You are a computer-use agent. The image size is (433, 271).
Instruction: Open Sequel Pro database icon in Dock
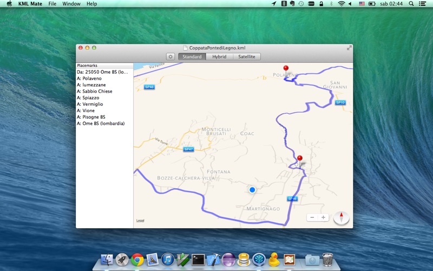(244, 260)
